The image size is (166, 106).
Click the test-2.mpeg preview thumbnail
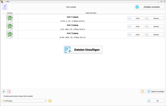[10, 27]
